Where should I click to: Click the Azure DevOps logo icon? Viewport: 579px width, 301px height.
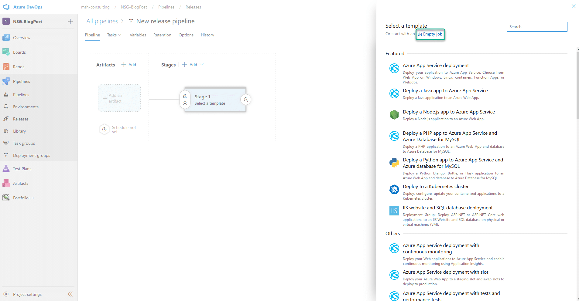pos(6,7)
